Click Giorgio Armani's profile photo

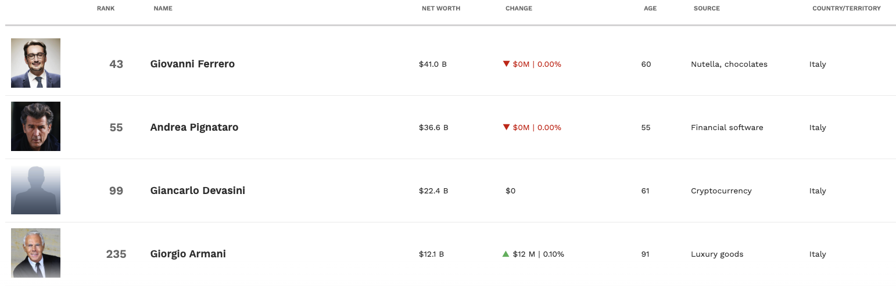click(35, 253)
